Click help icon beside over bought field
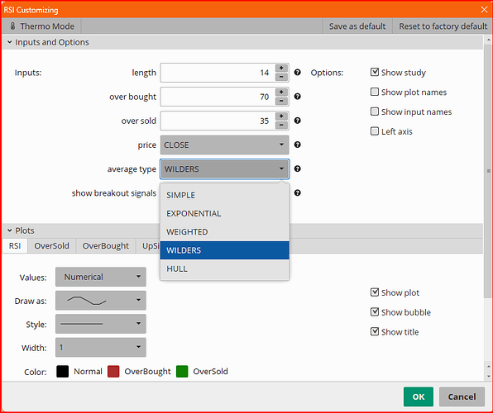Viewport: 493px width, 413px height. [x=298, y=97]
